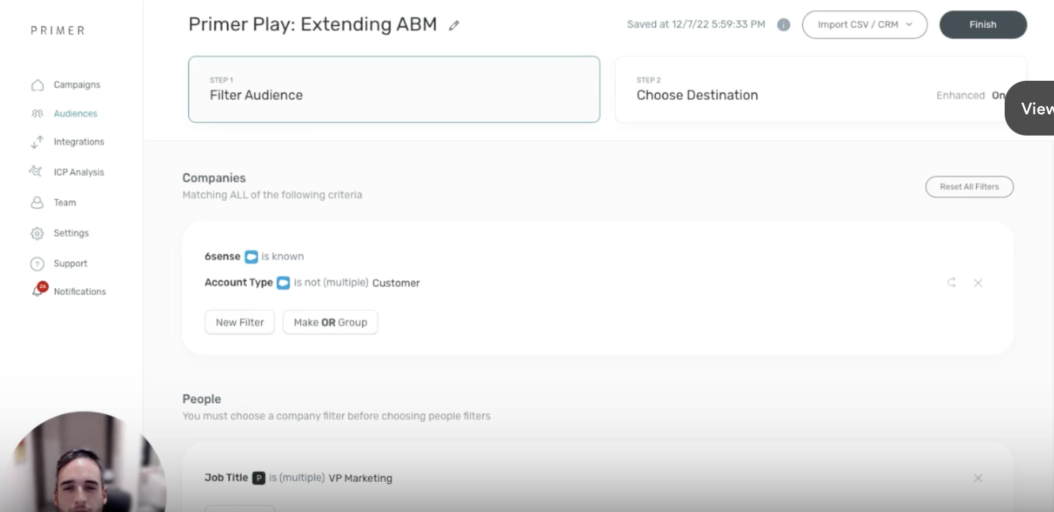Click the presenter webcam bubble
Screen dimensions: 1054x512
84,462
